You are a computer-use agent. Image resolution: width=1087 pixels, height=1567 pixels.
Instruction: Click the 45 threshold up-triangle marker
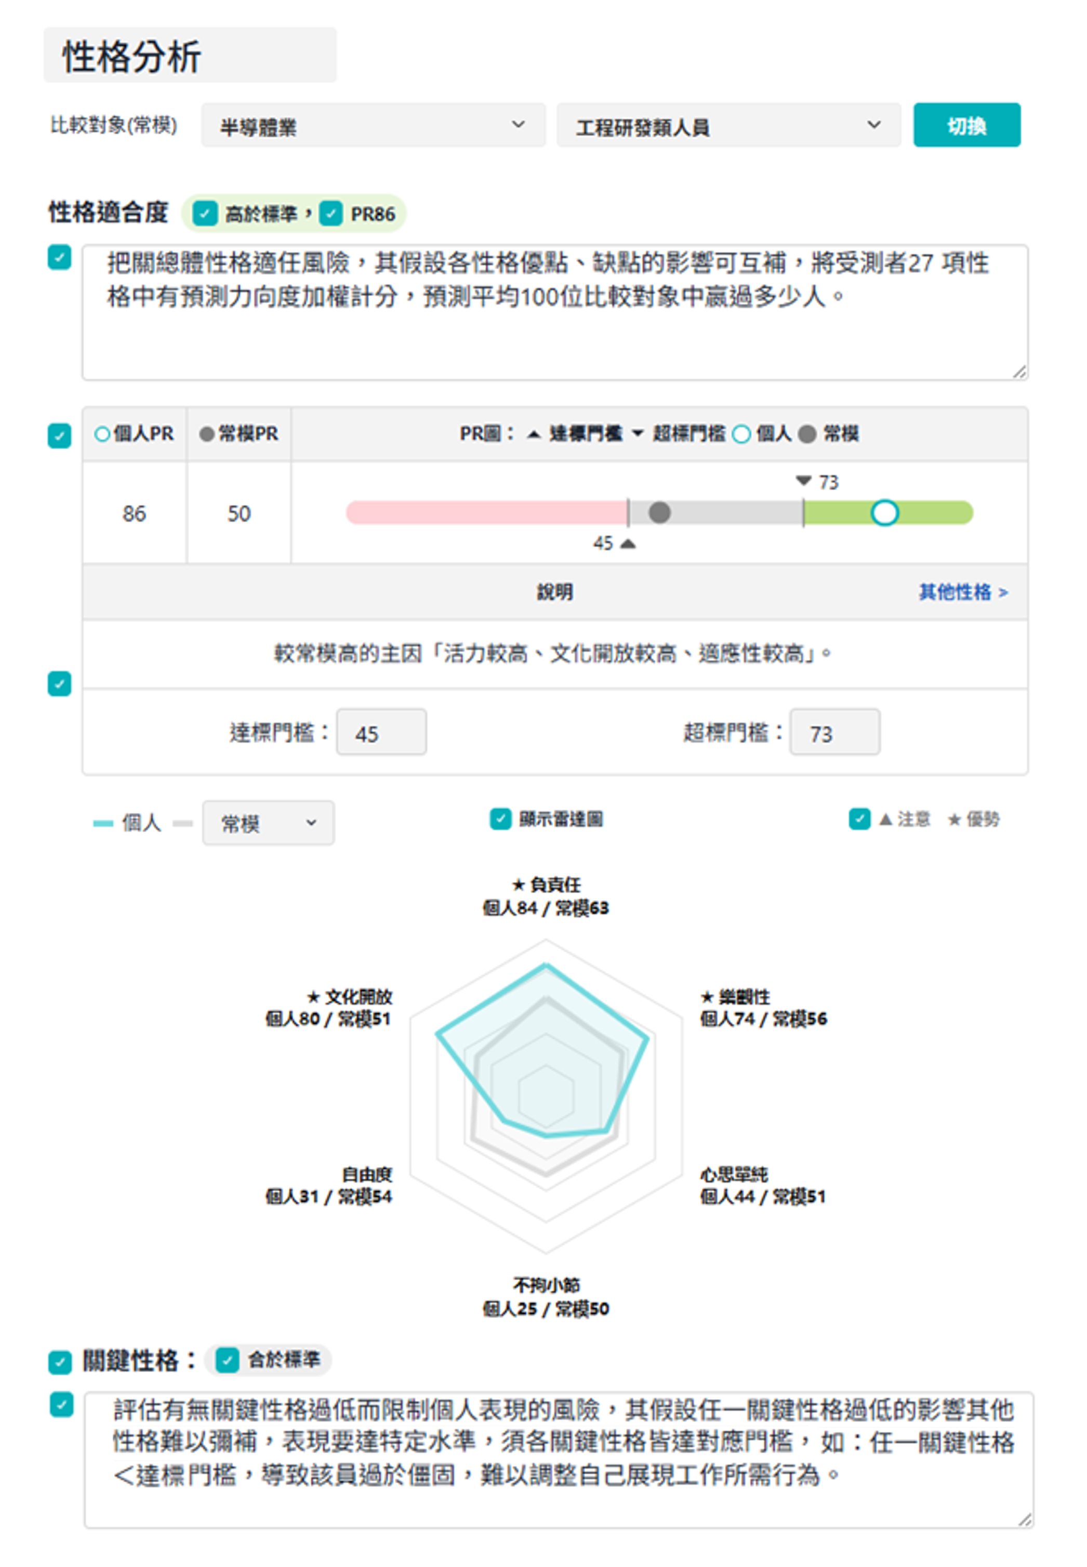point(628,544)
